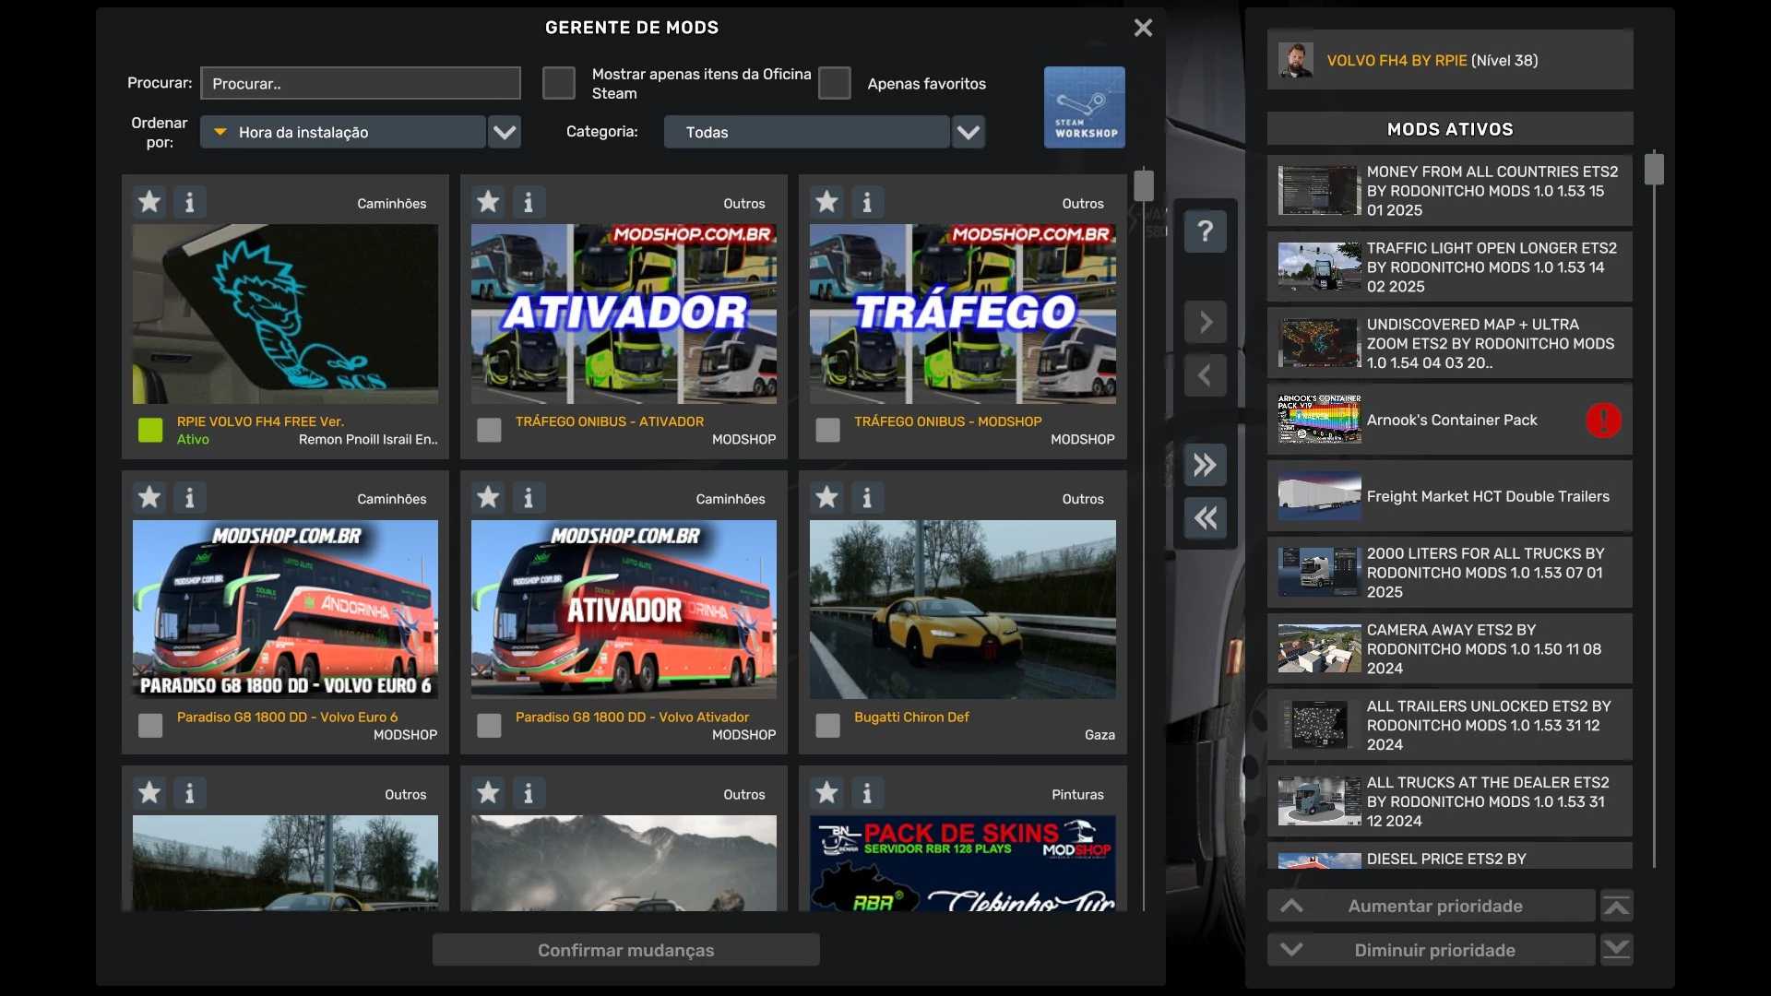Click Bugatti Chiron yellow car thumbnail

click(x=962, y=610)
